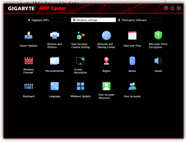Open Mouse settings
Screen dimensions: 187x142
click(132, 61)
